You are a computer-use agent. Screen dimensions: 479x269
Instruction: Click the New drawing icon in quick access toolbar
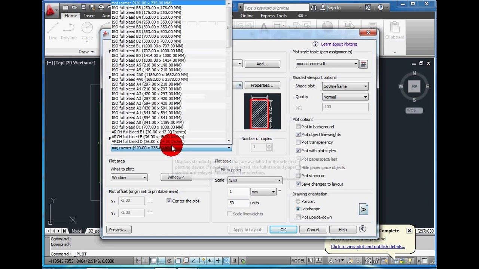[66, 7]
